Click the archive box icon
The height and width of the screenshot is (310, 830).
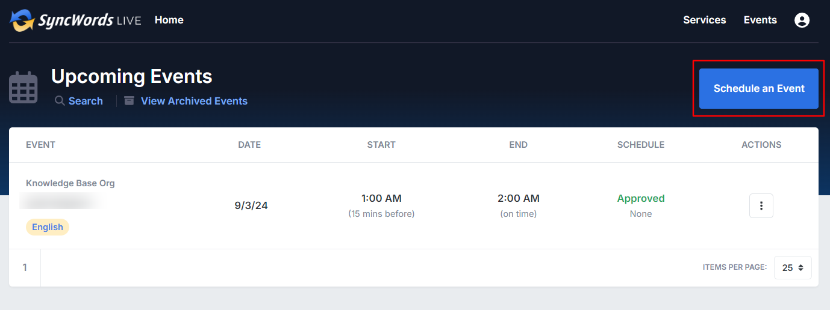[129, 101]
